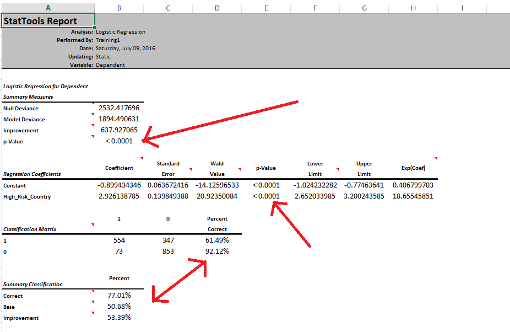Click the Static updating value

point(103,57)
